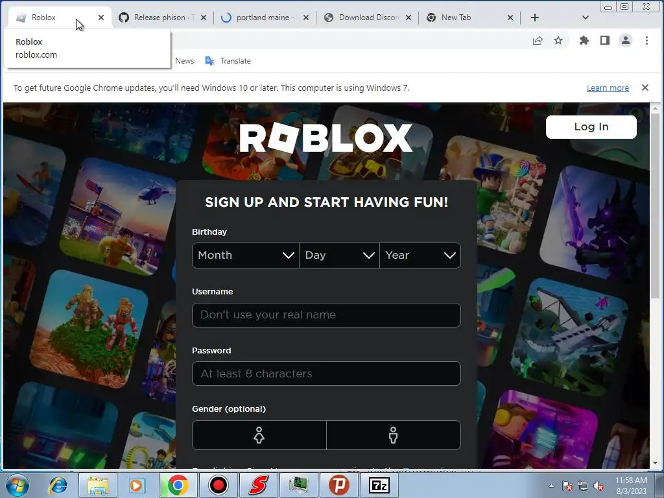Image resolution: width=664 pixels, height=498 pixels.
Task: Open the Translate bookmark
Action: pos(228,60)
